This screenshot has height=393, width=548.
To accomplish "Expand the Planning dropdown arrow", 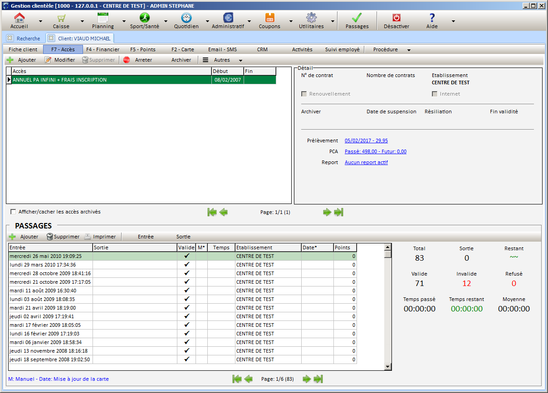I will coord(124,21).
